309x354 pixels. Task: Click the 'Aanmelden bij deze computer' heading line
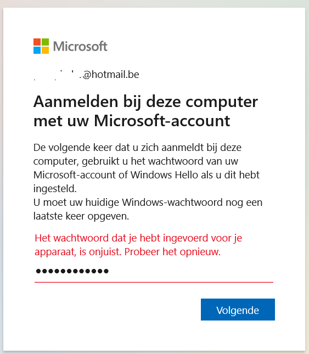pyautogui.click(x=145, y=102)
